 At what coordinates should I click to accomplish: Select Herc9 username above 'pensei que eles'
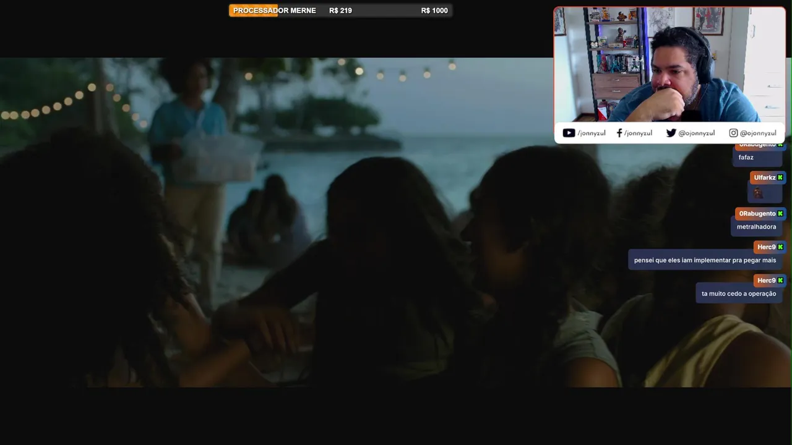point(766,247)
